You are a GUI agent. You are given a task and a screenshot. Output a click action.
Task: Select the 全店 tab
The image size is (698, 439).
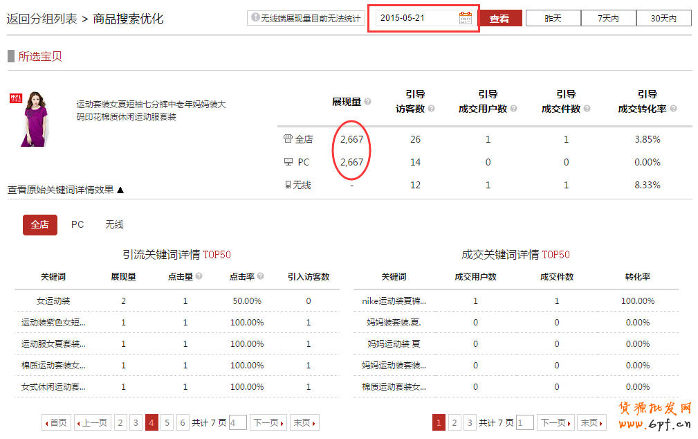click(x=40, y=224)
